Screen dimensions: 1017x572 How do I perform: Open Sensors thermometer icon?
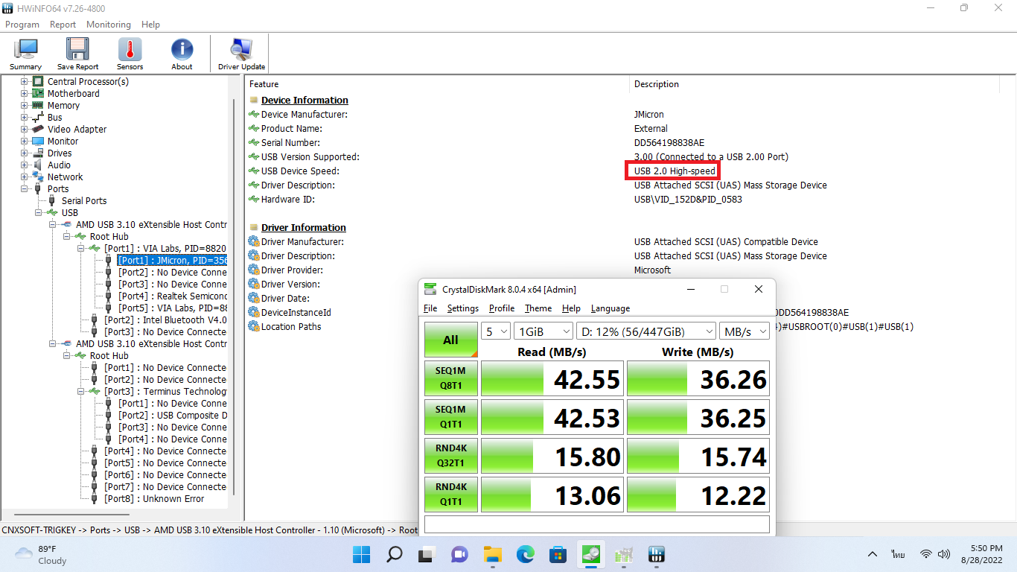pyautogui.click(x=130, y=54)
